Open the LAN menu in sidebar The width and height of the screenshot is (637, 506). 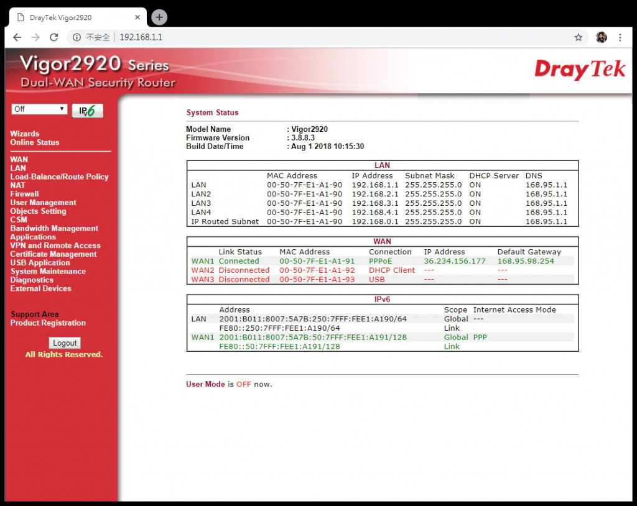tap(18, 168)
